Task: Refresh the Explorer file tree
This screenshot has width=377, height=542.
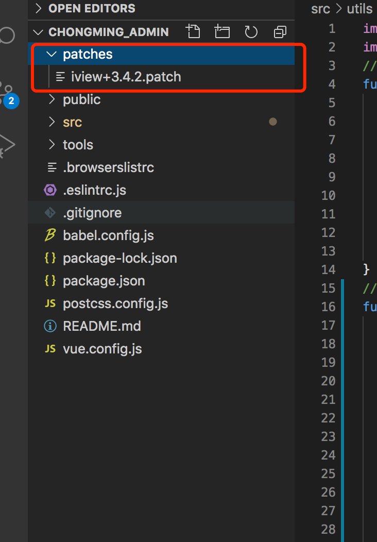Action: 251,32
